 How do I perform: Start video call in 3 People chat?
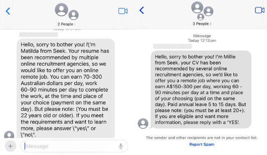point(260,10)
